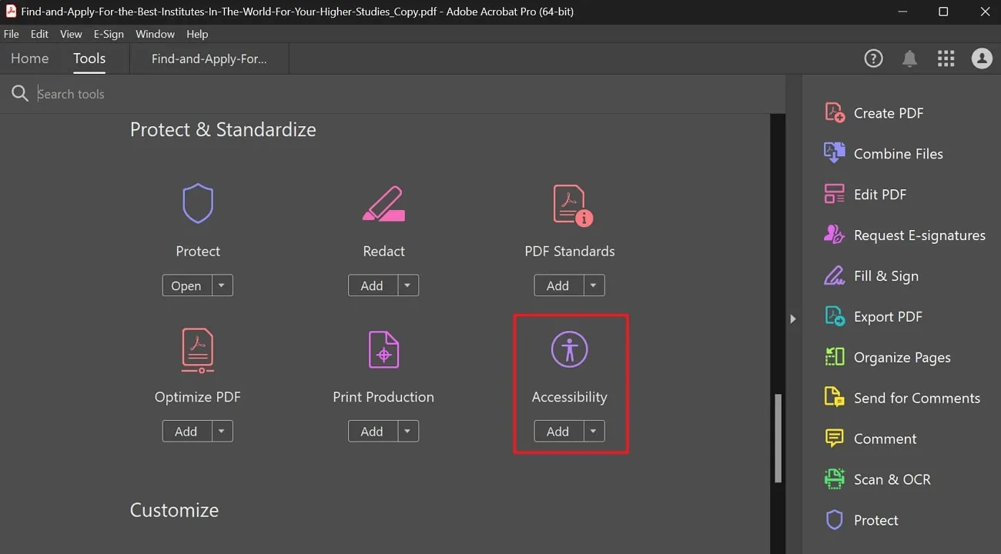Switch to the Home tab

(x=29, y=58)
